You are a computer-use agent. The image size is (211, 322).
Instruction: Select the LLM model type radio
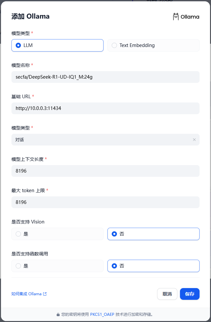(x=57, y=45)
